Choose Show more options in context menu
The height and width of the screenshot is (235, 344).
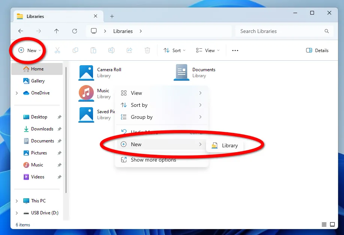[153, 160]
